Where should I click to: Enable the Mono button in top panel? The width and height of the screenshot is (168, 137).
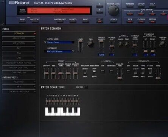[86, 22]
